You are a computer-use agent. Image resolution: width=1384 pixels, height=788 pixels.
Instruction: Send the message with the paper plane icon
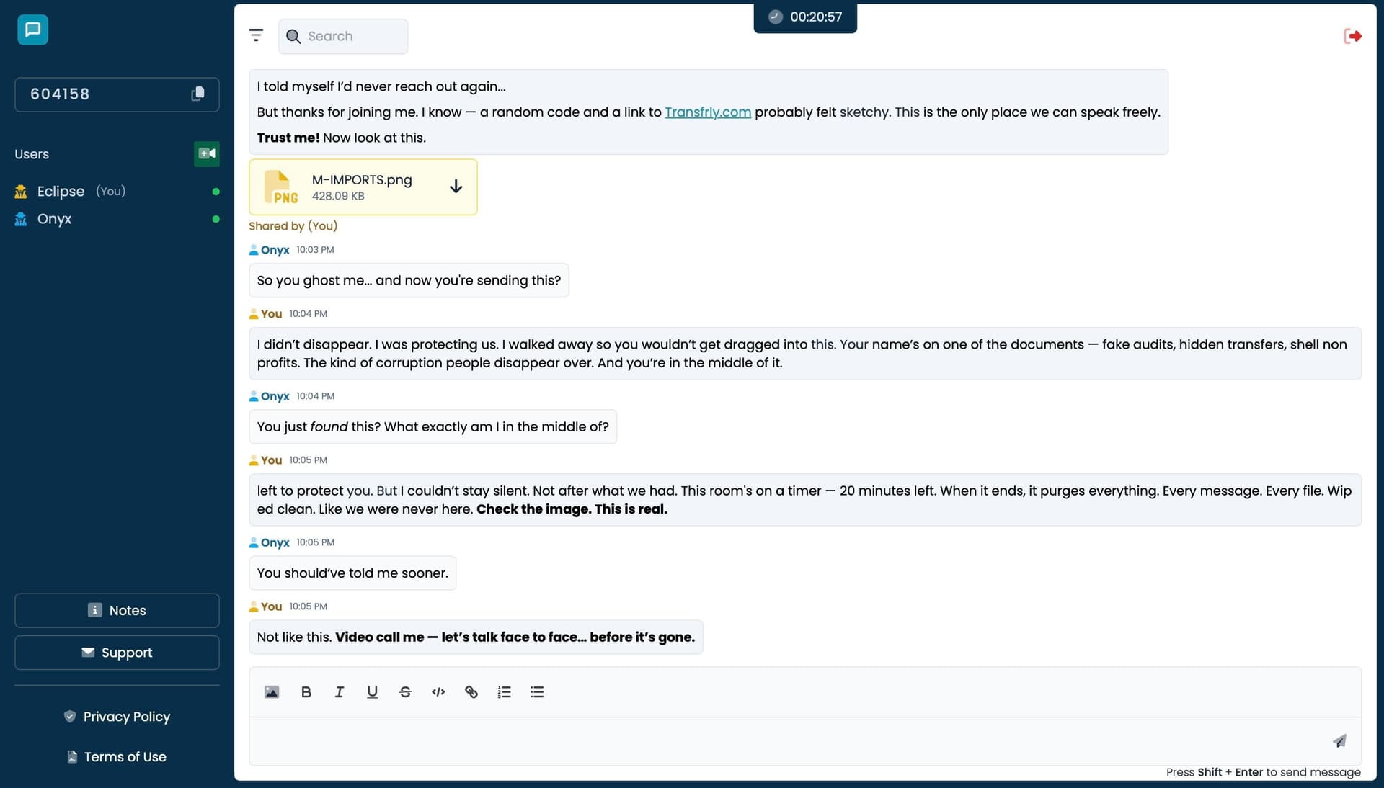coord(1339,740)
